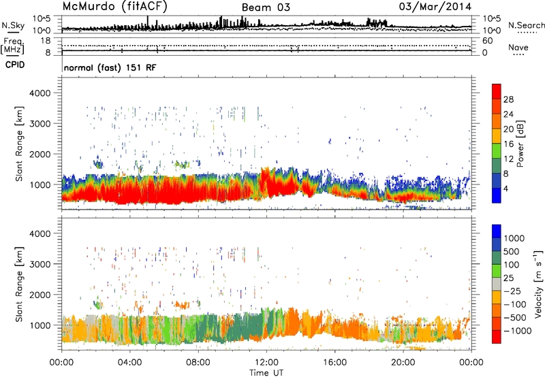Image resolution: width=545 pixels, height=377 pixels.
Task: Click the gray velocity swatch between 25 and -25
Action: (x=497, y=284)
